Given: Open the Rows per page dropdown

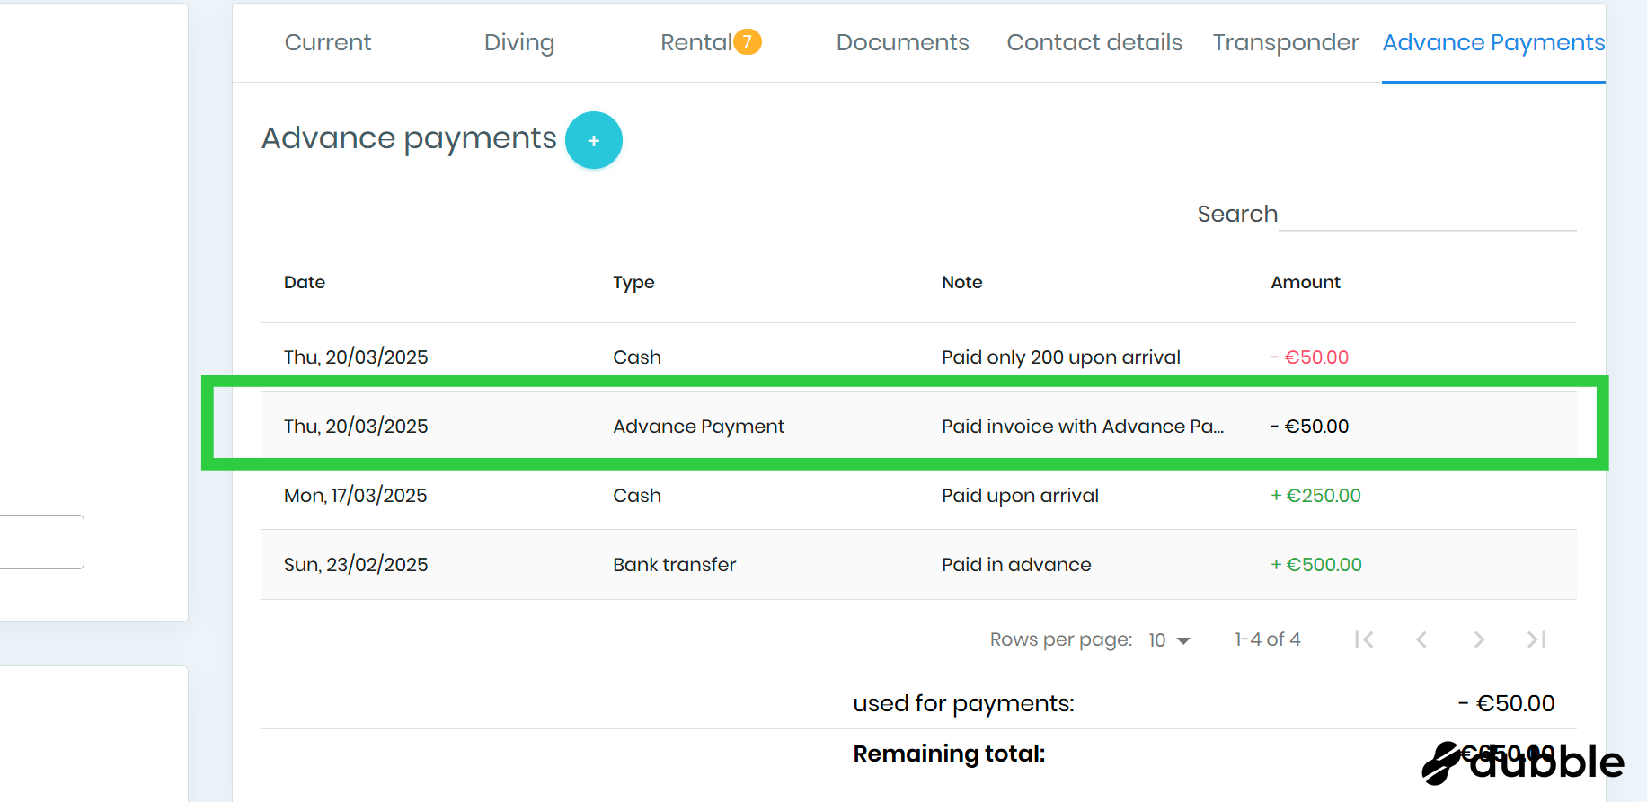Looking at the screenshot, I should 1169,640.
